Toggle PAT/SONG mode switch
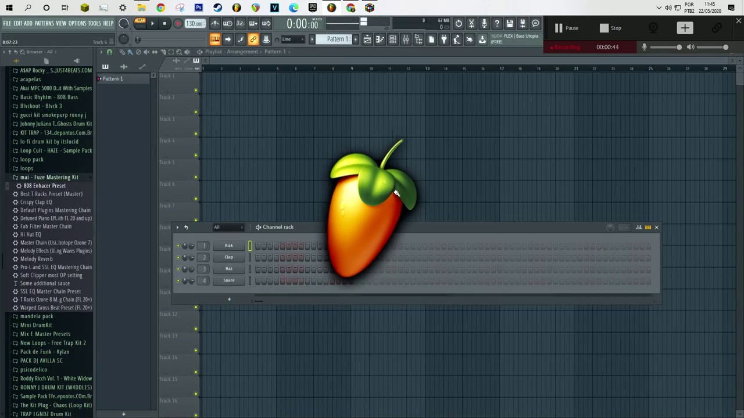 pos(140,23)
